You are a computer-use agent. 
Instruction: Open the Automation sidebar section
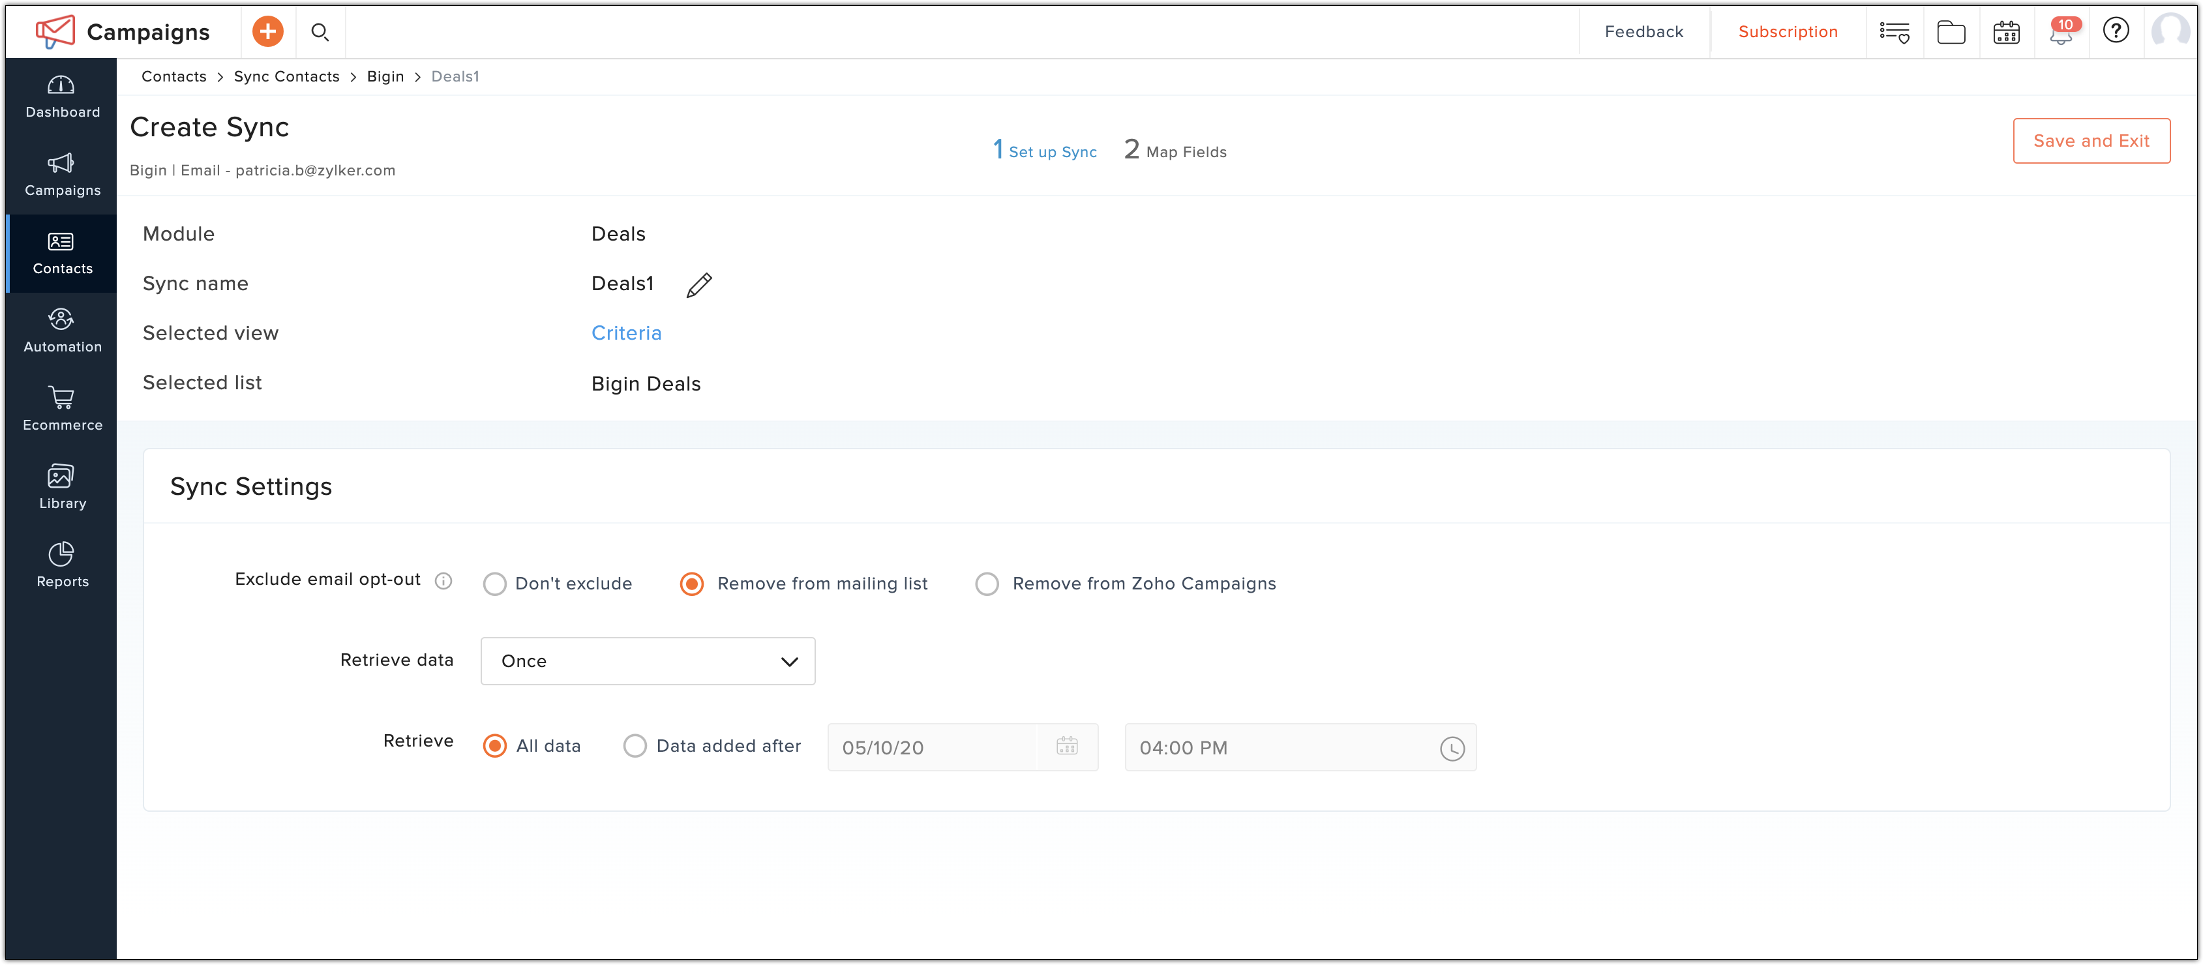click(x=61, y=331)
